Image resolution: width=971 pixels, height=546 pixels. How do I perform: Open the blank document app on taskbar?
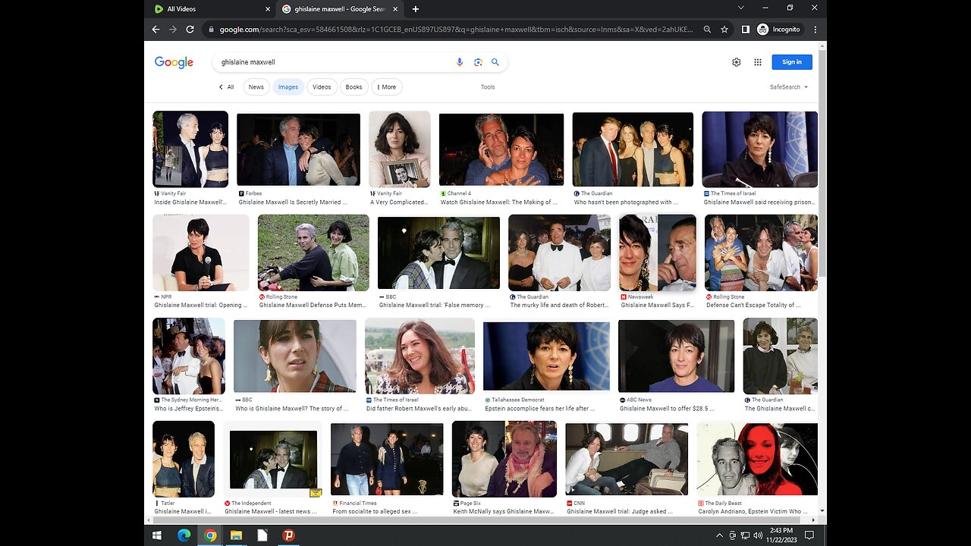262,535
